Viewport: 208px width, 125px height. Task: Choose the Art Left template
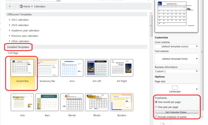point(97,68)
